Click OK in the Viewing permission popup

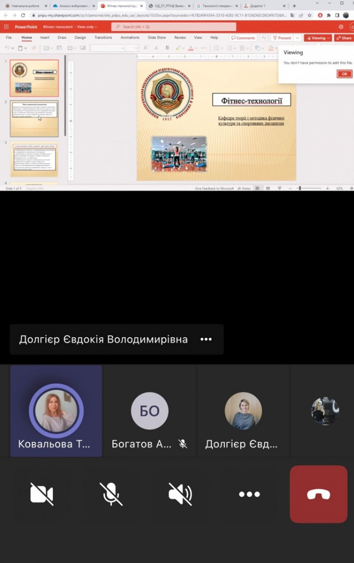click(344, 74)
